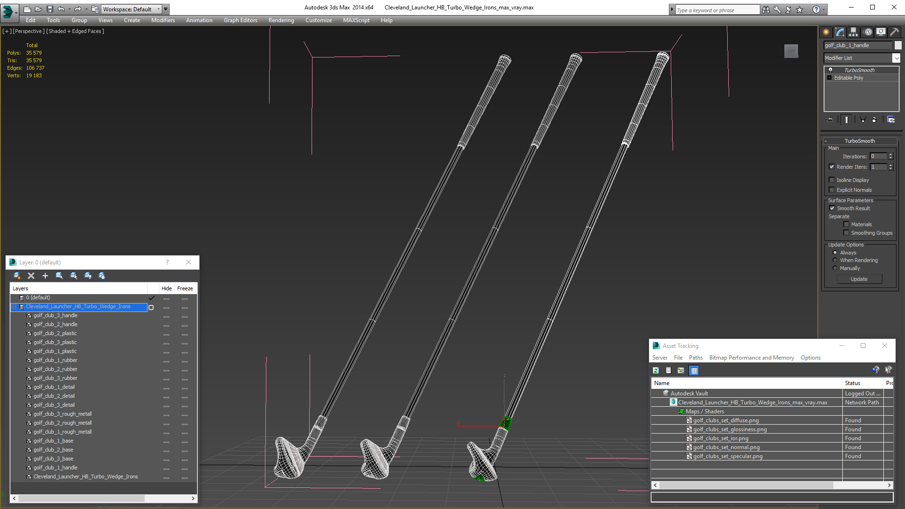Switch to the Create command panel tab

click(826, 32)
